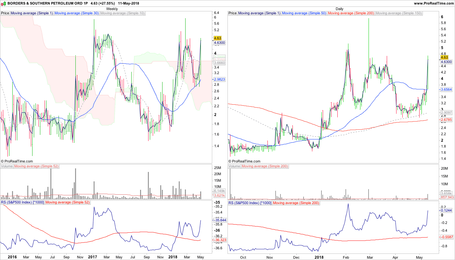The height and width of the screenshot is (260, 455).
Task: Click Moving average (Simple 30) label
Action: pyautogui.click(x=76, y=13)
